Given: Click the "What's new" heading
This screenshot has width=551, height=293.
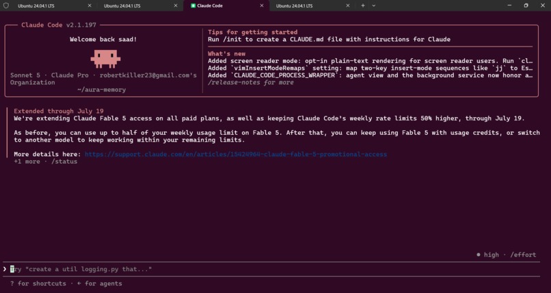Looking at the screenshot, I should click(x=227, y=54).
